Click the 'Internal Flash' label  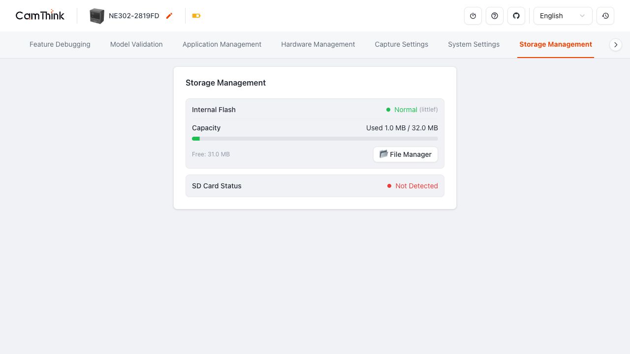(x=214, y=110)
